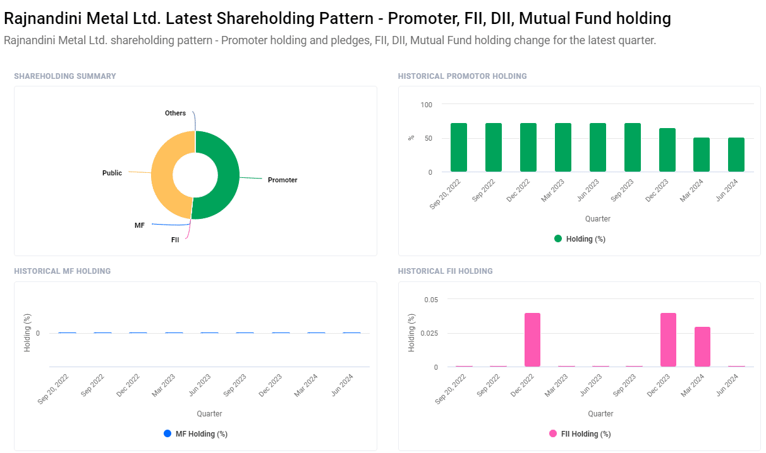This screenshot has height=453, width=766.
Task: Toggle the green Holding (%) legend item
Action: pos(580,239)
